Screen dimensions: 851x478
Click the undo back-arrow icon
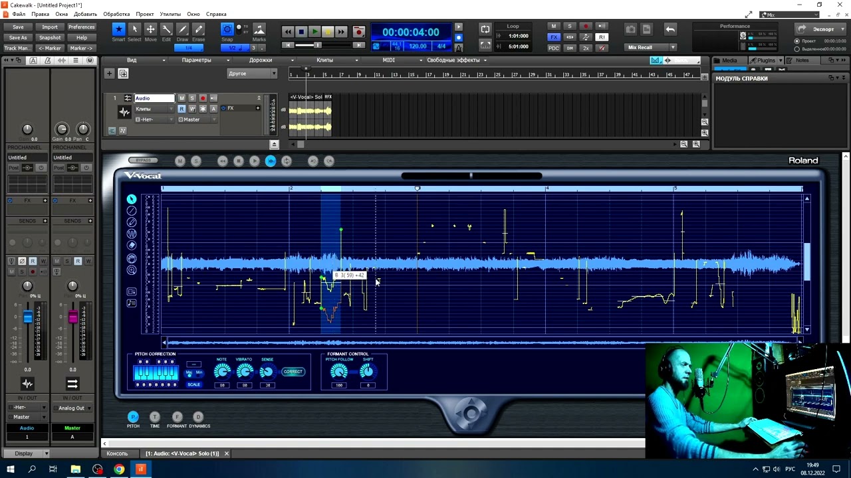coord(670,29)
